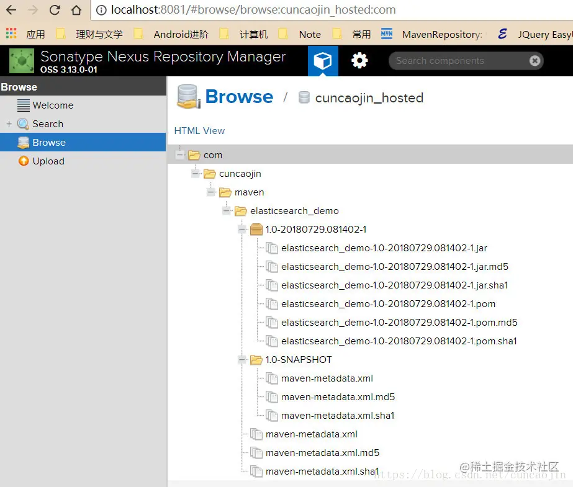
Task: Go to browser home page icon
Action: 76,10
